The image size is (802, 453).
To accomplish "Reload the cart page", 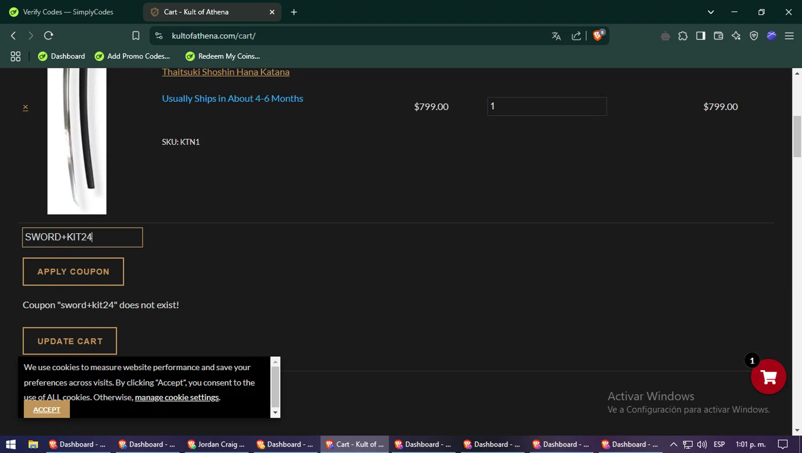I will (x=49, y=36).
